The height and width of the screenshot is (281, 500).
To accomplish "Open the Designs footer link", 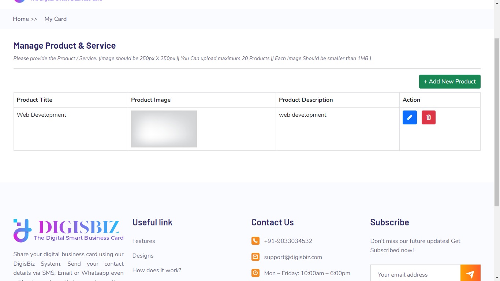I will [143, 256].
